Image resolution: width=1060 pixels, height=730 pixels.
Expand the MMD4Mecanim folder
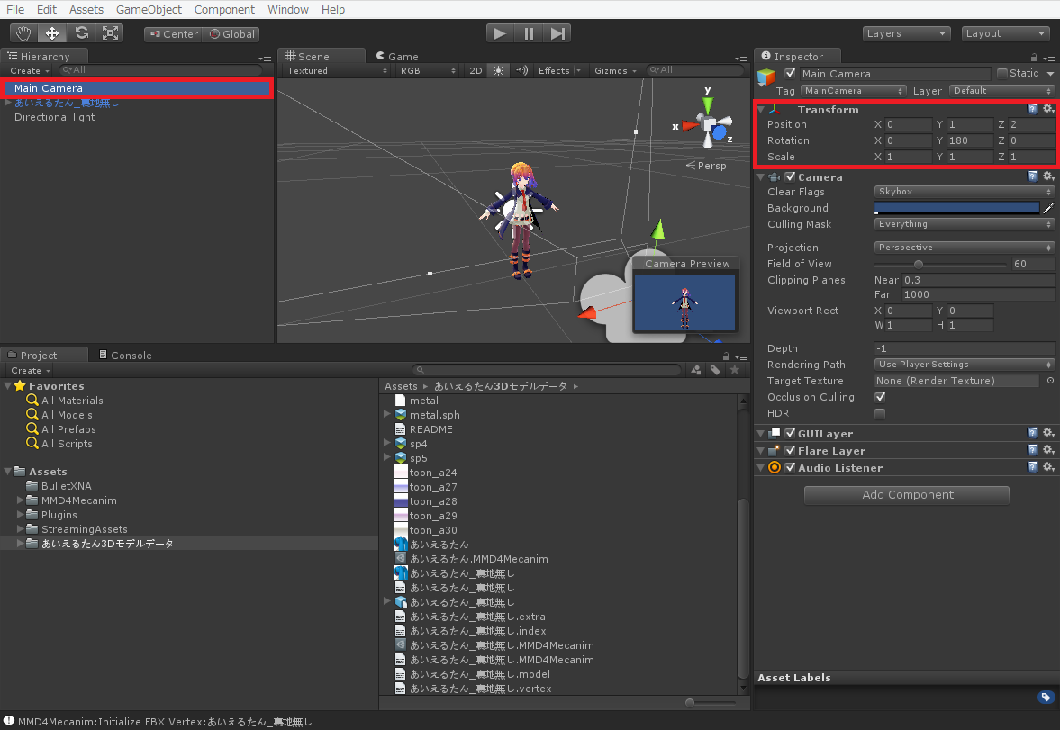click(21, 500)
